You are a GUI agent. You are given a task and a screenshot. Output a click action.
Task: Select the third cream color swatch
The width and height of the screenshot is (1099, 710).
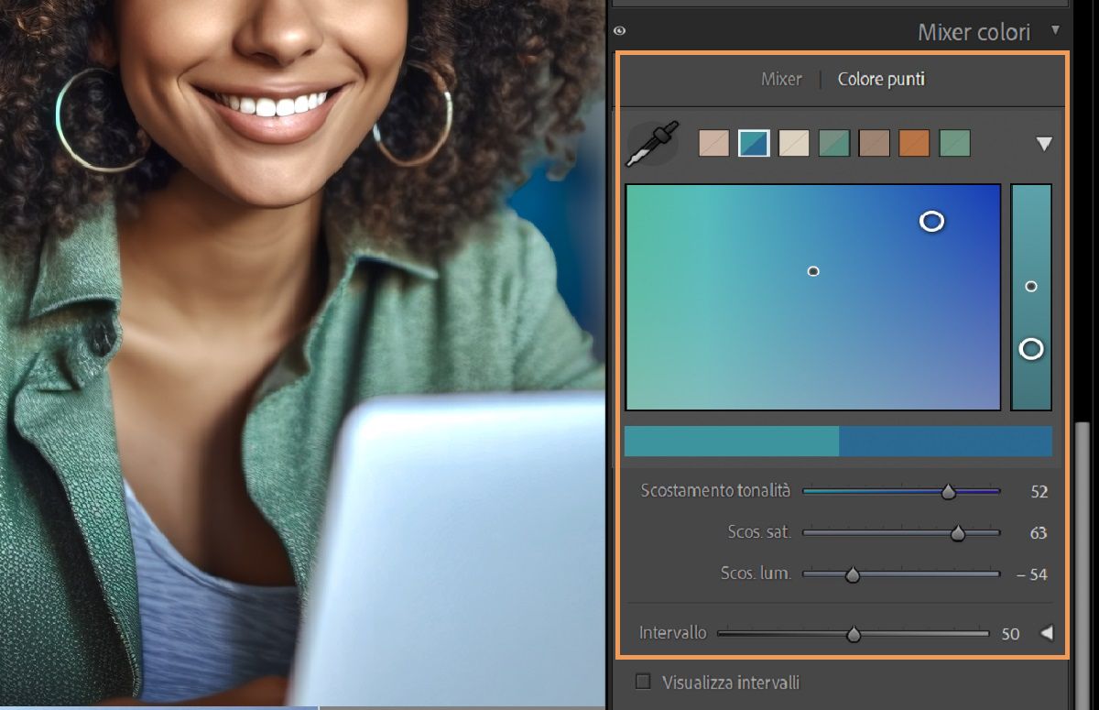[794, 143]
